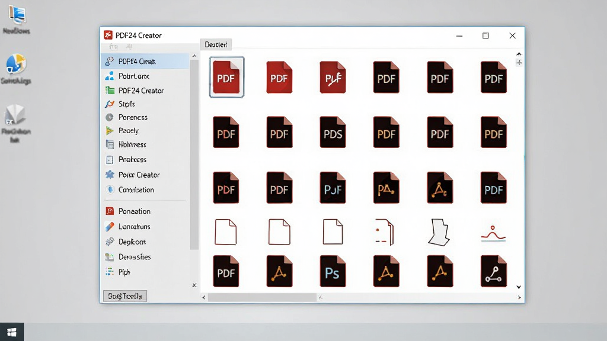Click the horizontal scroll right arrow

(x=519, y=297)
